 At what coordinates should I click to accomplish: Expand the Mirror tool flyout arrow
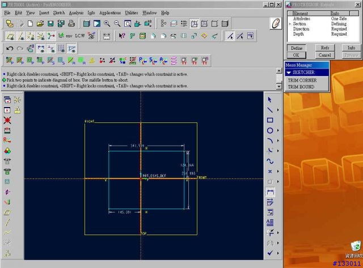pos(278,243)
